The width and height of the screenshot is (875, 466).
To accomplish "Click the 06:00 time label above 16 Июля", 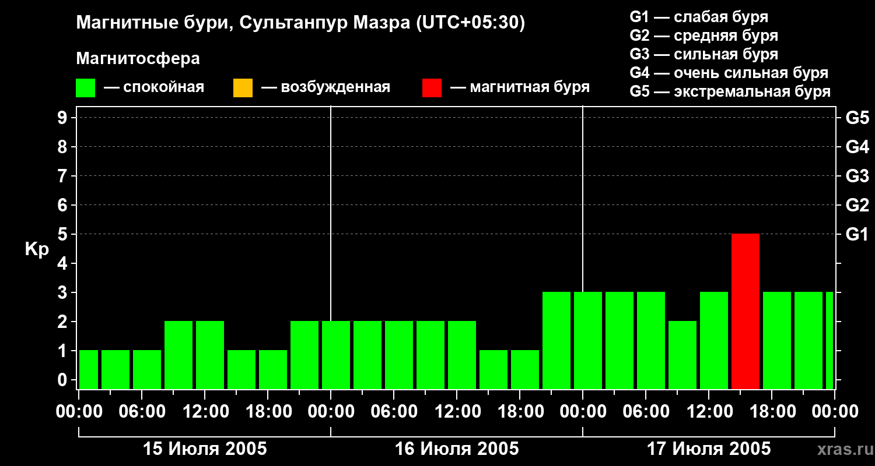I will point(394,412).
